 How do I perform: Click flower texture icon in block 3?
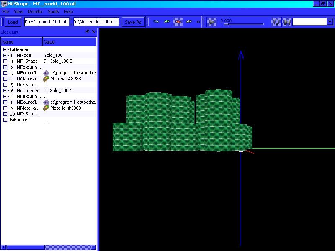pos(46,73)
